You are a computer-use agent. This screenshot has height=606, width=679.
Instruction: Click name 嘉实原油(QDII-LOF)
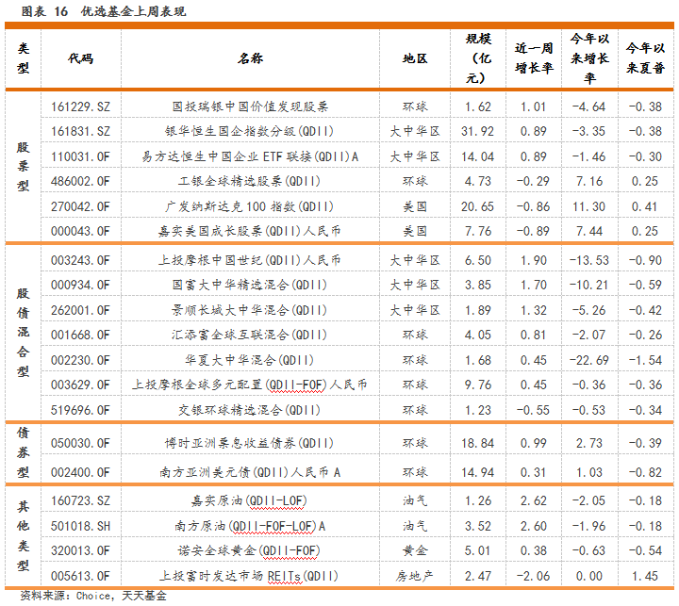coord(249,500)
